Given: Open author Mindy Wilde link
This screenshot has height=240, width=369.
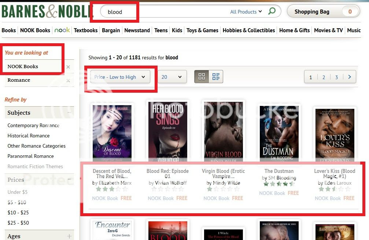Looking at the screenshot, I should point(226,183).
